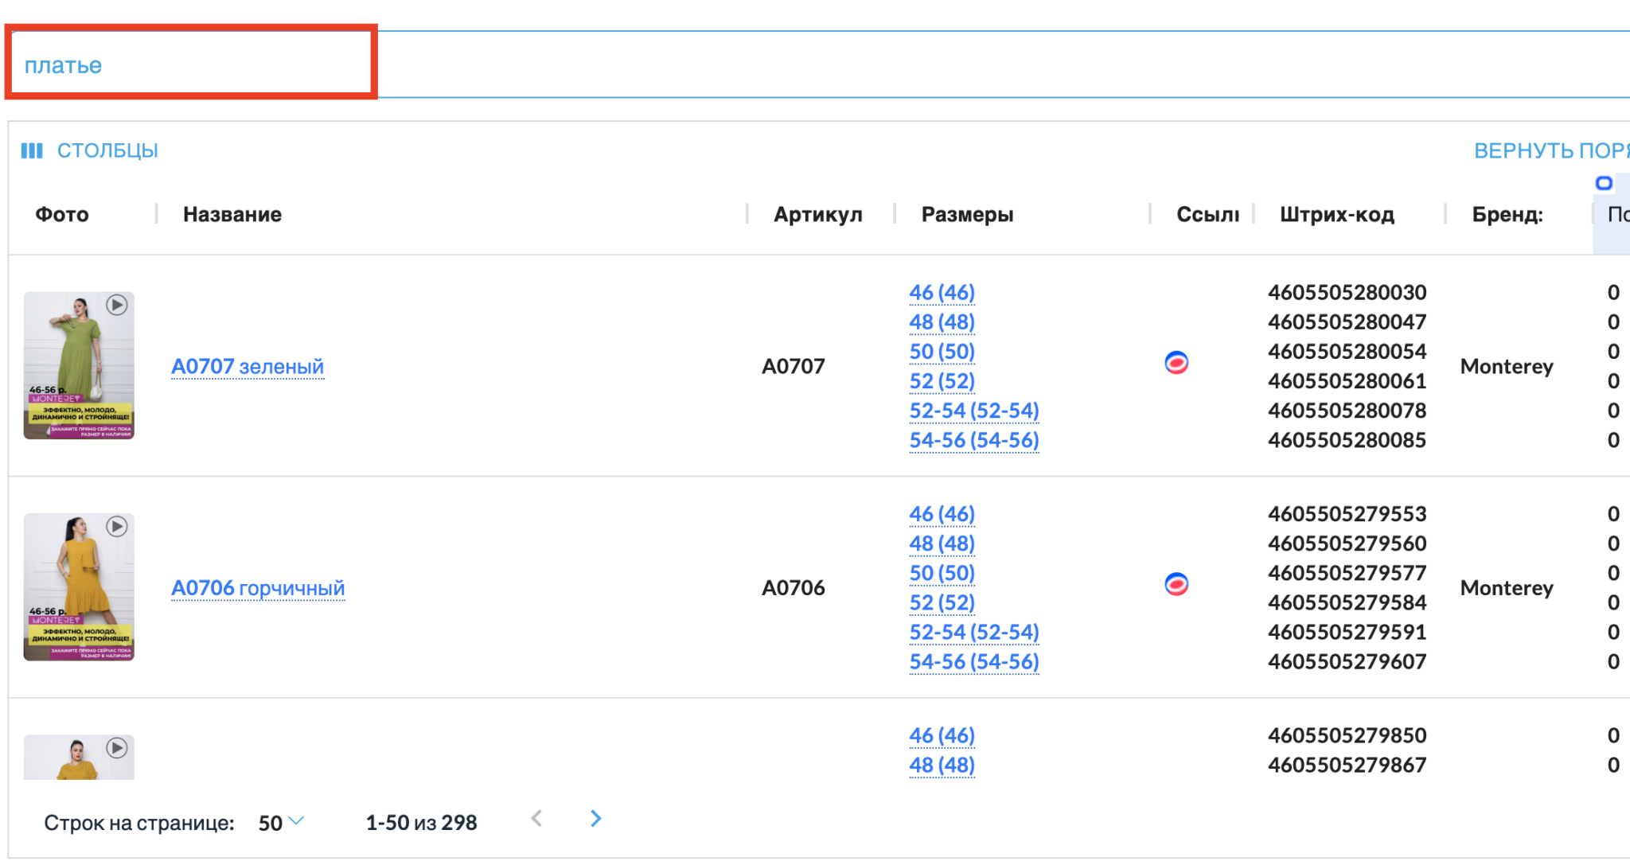
Task: Open marketplace link icon for A0706
Action: [x=1176, y=584]
